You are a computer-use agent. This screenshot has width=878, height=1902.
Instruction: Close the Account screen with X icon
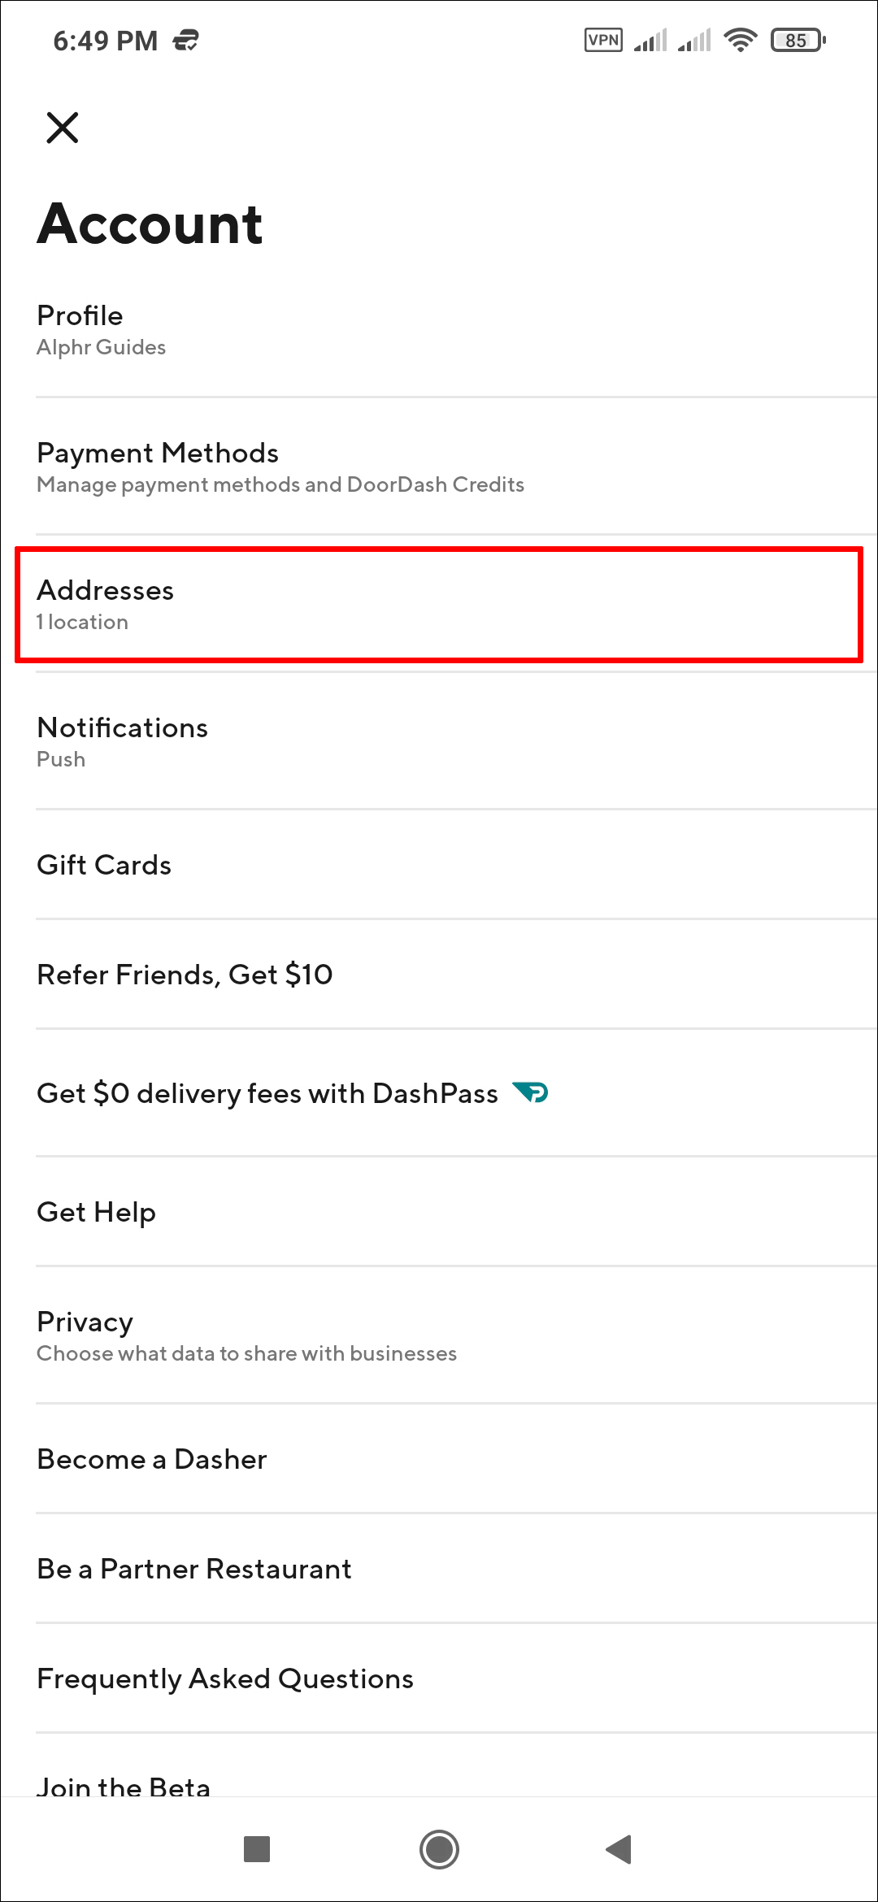tap(63, 128)
